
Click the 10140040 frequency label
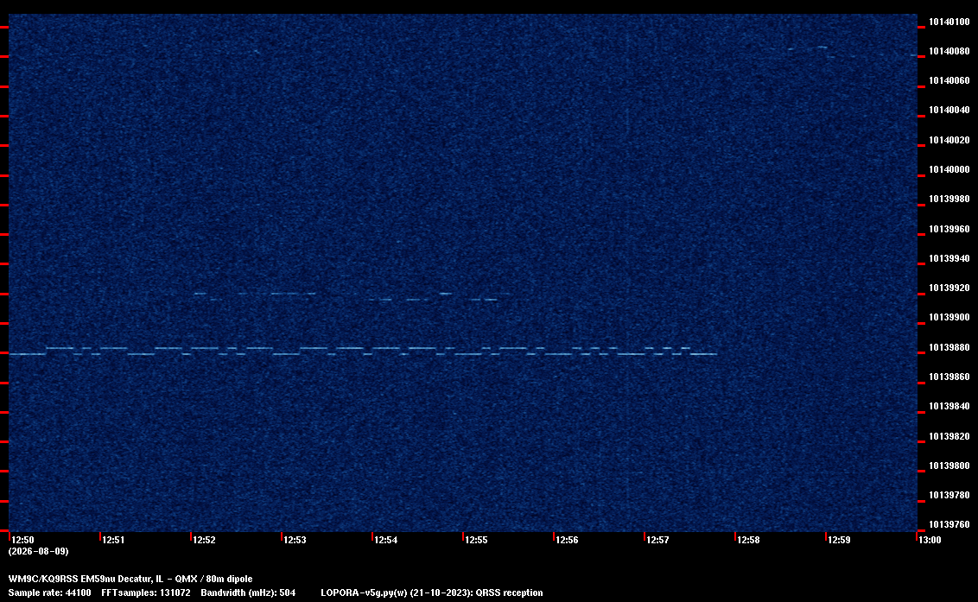(949, 110)
